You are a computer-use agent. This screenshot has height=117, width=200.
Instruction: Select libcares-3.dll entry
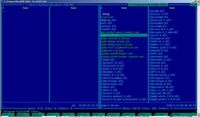coord(158,14)
